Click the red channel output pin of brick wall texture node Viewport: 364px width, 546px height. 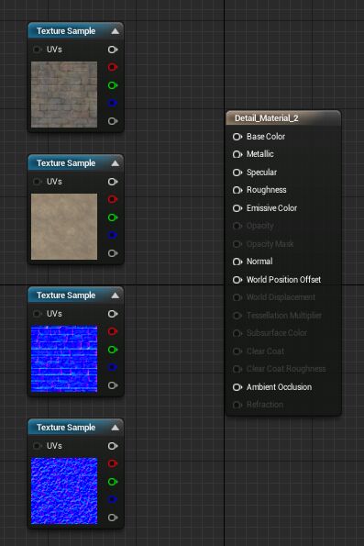point(113,67)
